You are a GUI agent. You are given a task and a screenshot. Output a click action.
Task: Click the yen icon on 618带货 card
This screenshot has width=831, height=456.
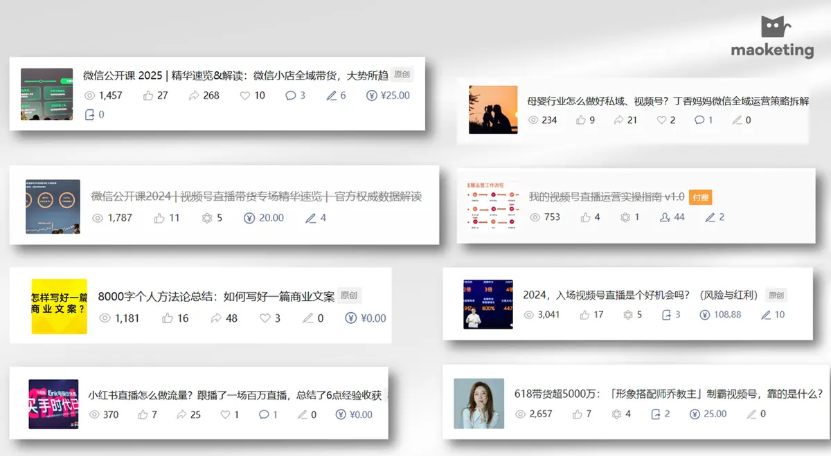tap(695, 414)
